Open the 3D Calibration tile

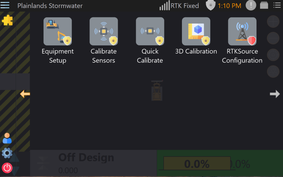[x=196, y=32]
